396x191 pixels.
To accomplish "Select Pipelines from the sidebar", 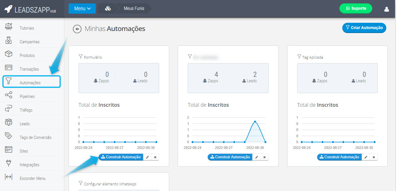I will [27, 96].
